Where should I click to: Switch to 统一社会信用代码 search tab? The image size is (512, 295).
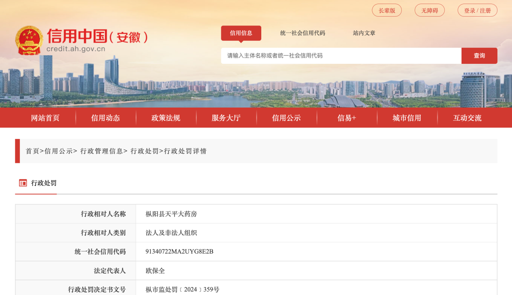click(x=302, y=33)
